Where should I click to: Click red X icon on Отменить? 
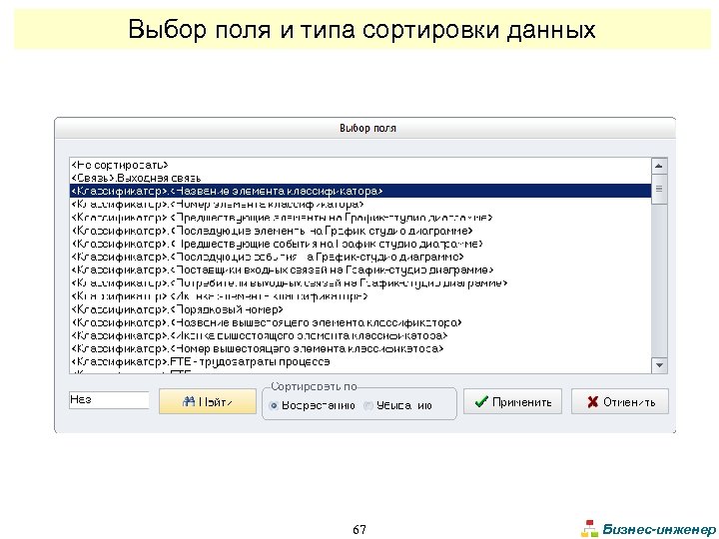(592, 402)
